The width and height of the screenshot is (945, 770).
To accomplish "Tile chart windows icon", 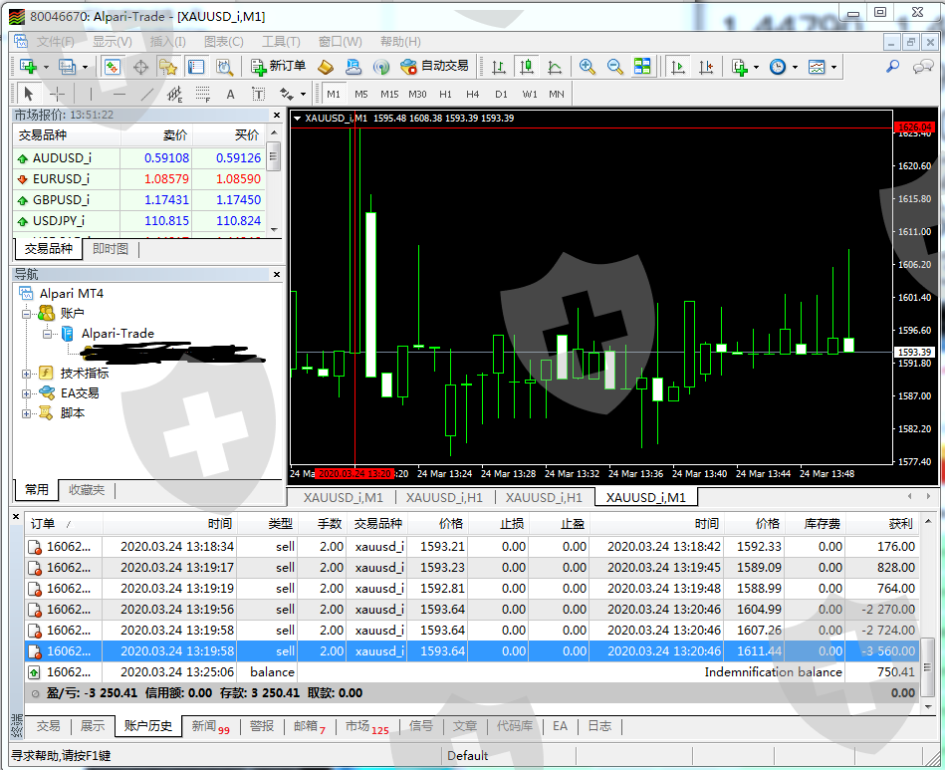I will 642,67.
